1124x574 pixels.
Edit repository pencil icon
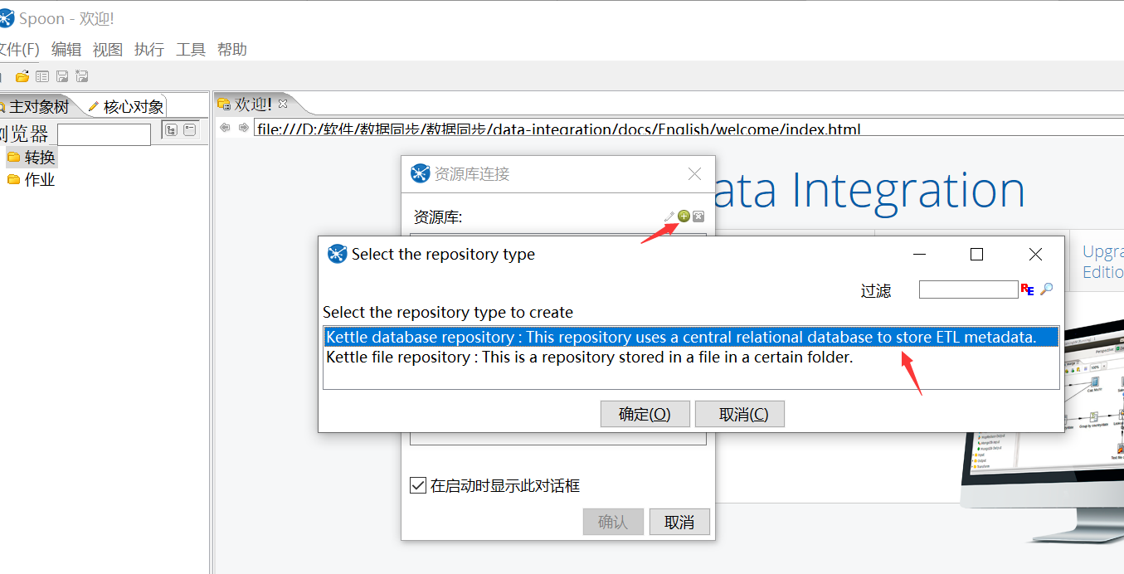point(669,216)
